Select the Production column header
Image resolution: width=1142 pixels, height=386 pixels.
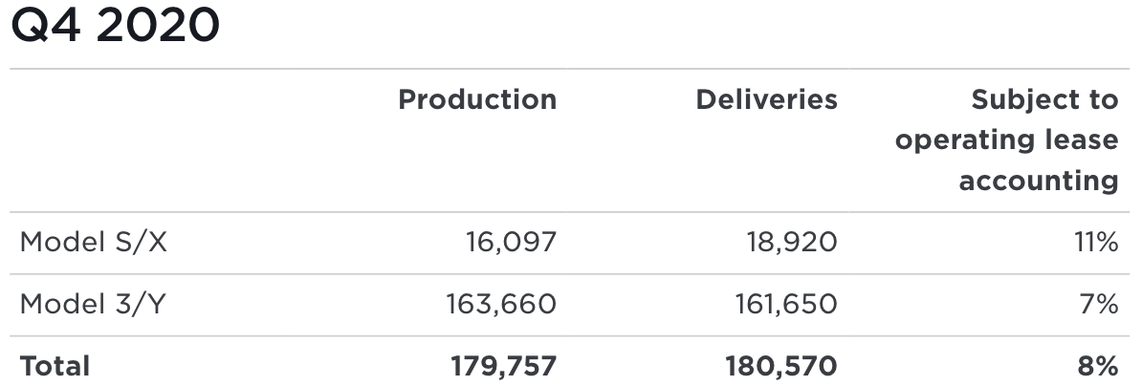477,99
